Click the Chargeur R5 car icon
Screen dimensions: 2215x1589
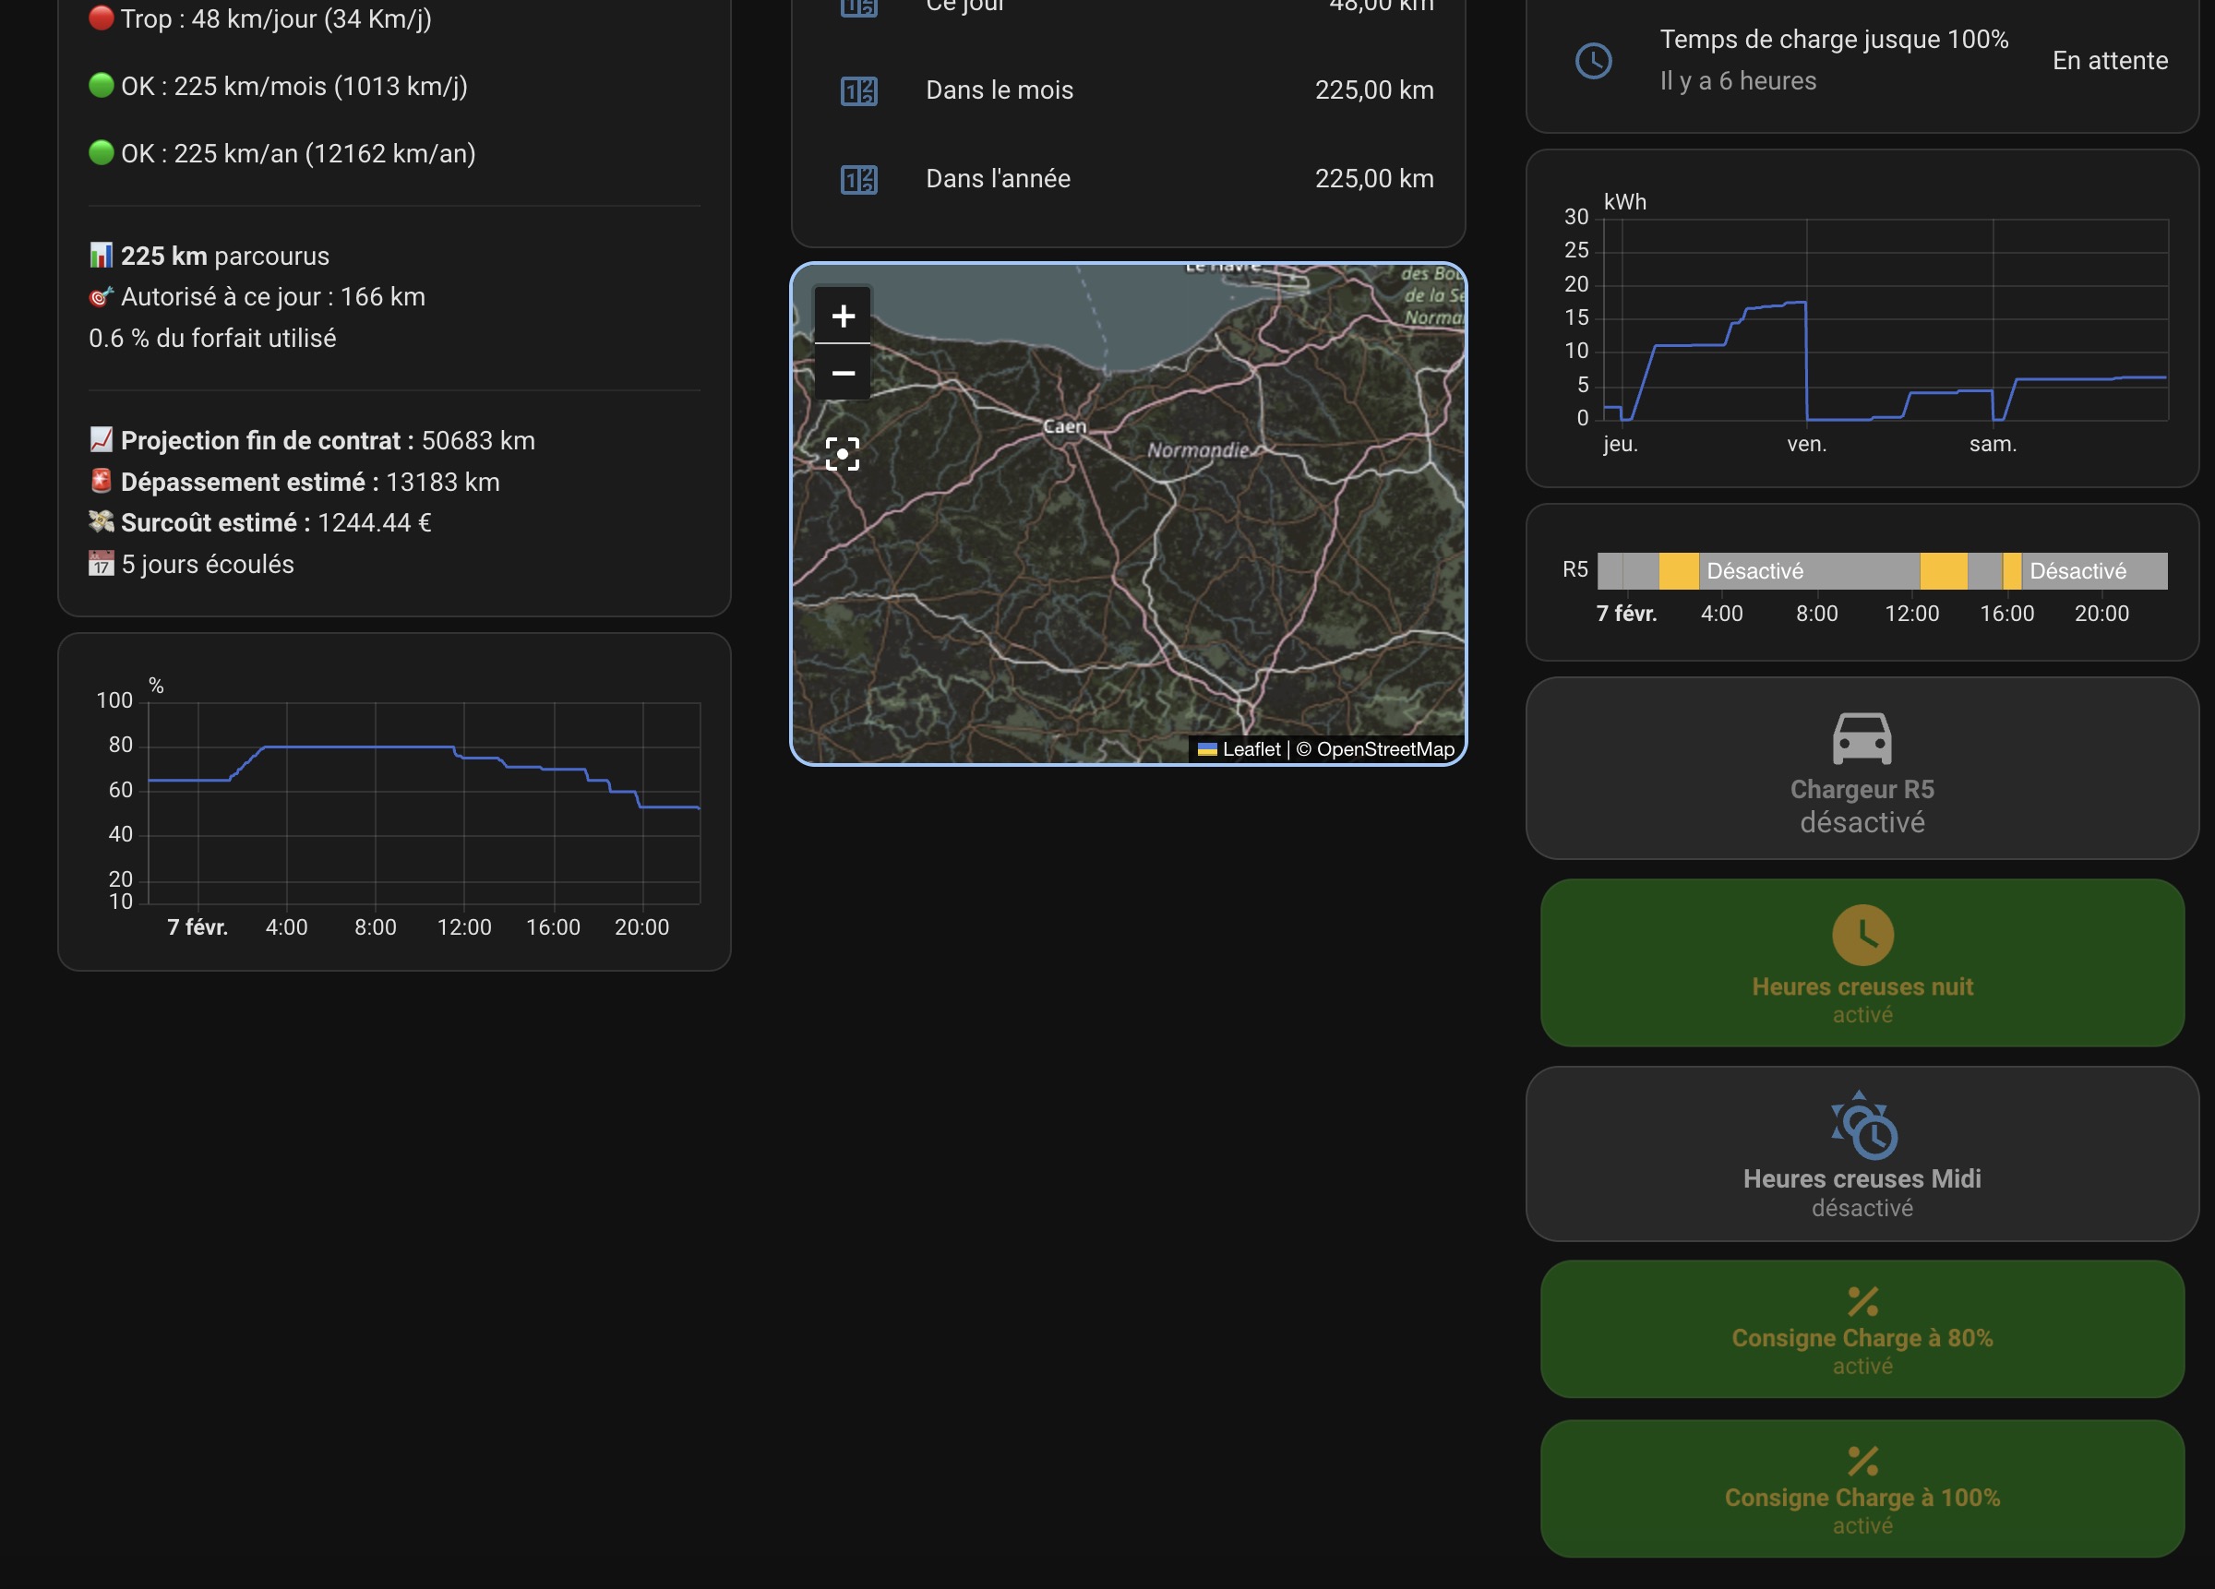pyautogui.click(x=1862, y=739)
